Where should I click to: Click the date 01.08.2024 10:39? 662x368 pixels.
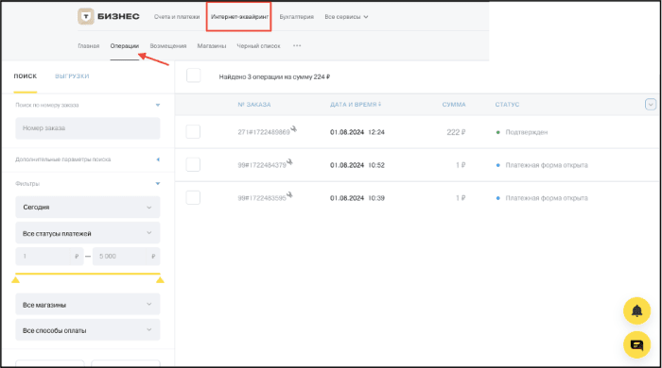(x=357, y=198)
